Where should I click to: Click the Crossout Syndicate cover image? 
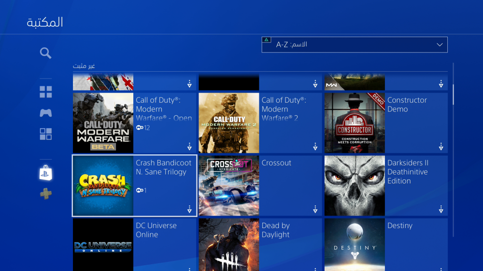coord(229,186)
